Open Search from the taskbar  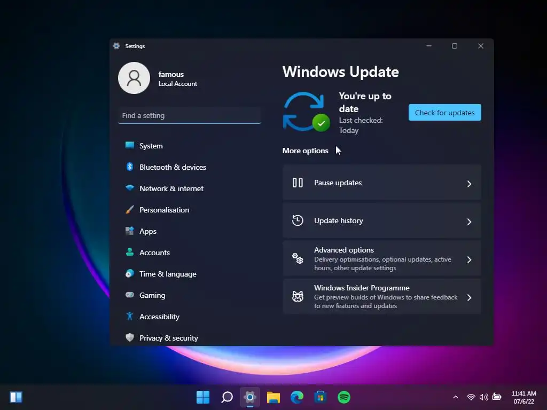coord(226,397)
